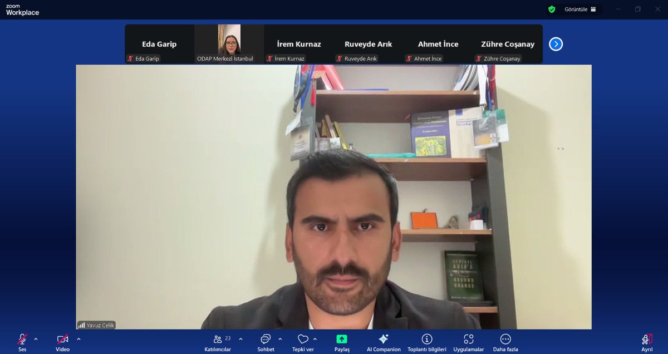Click Yavuz Celik name label on video
The height and width of the screenshot is (354, 668).
click(101, 325)
